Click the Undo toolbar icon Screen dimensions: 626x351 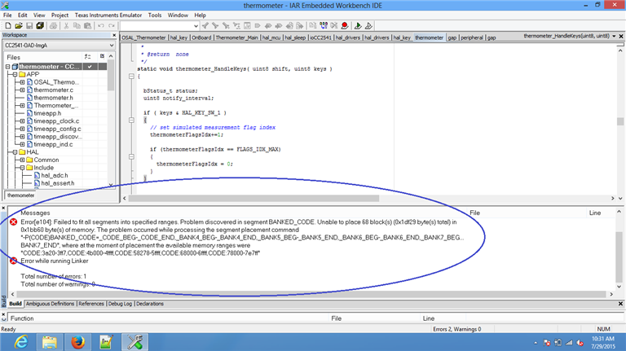pyautogui.click(x=101, y=25)
